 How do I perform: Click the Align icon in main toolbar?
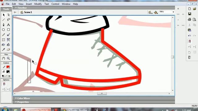[x=189, y=57]
